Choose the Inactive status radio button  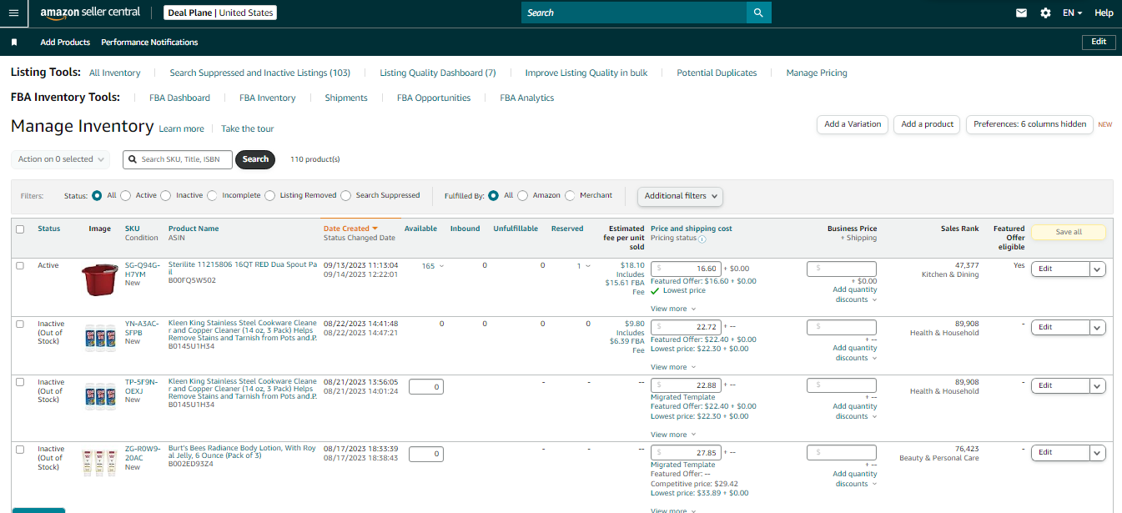coord(165,195)
